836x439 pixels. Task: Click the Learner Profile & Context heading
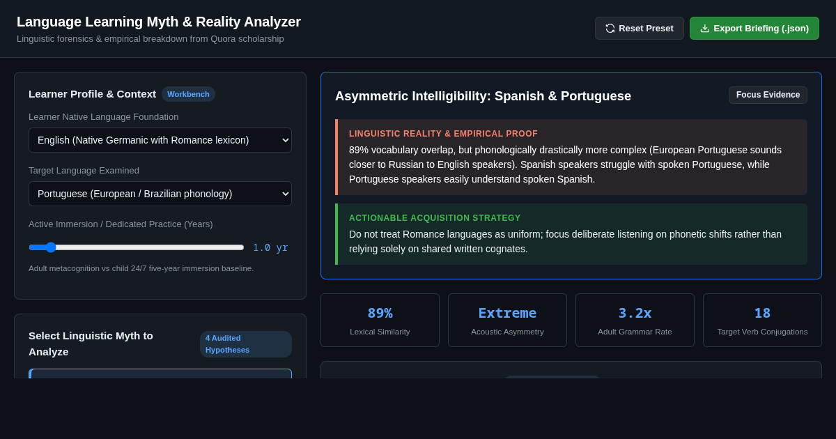[x=92, y=94]
